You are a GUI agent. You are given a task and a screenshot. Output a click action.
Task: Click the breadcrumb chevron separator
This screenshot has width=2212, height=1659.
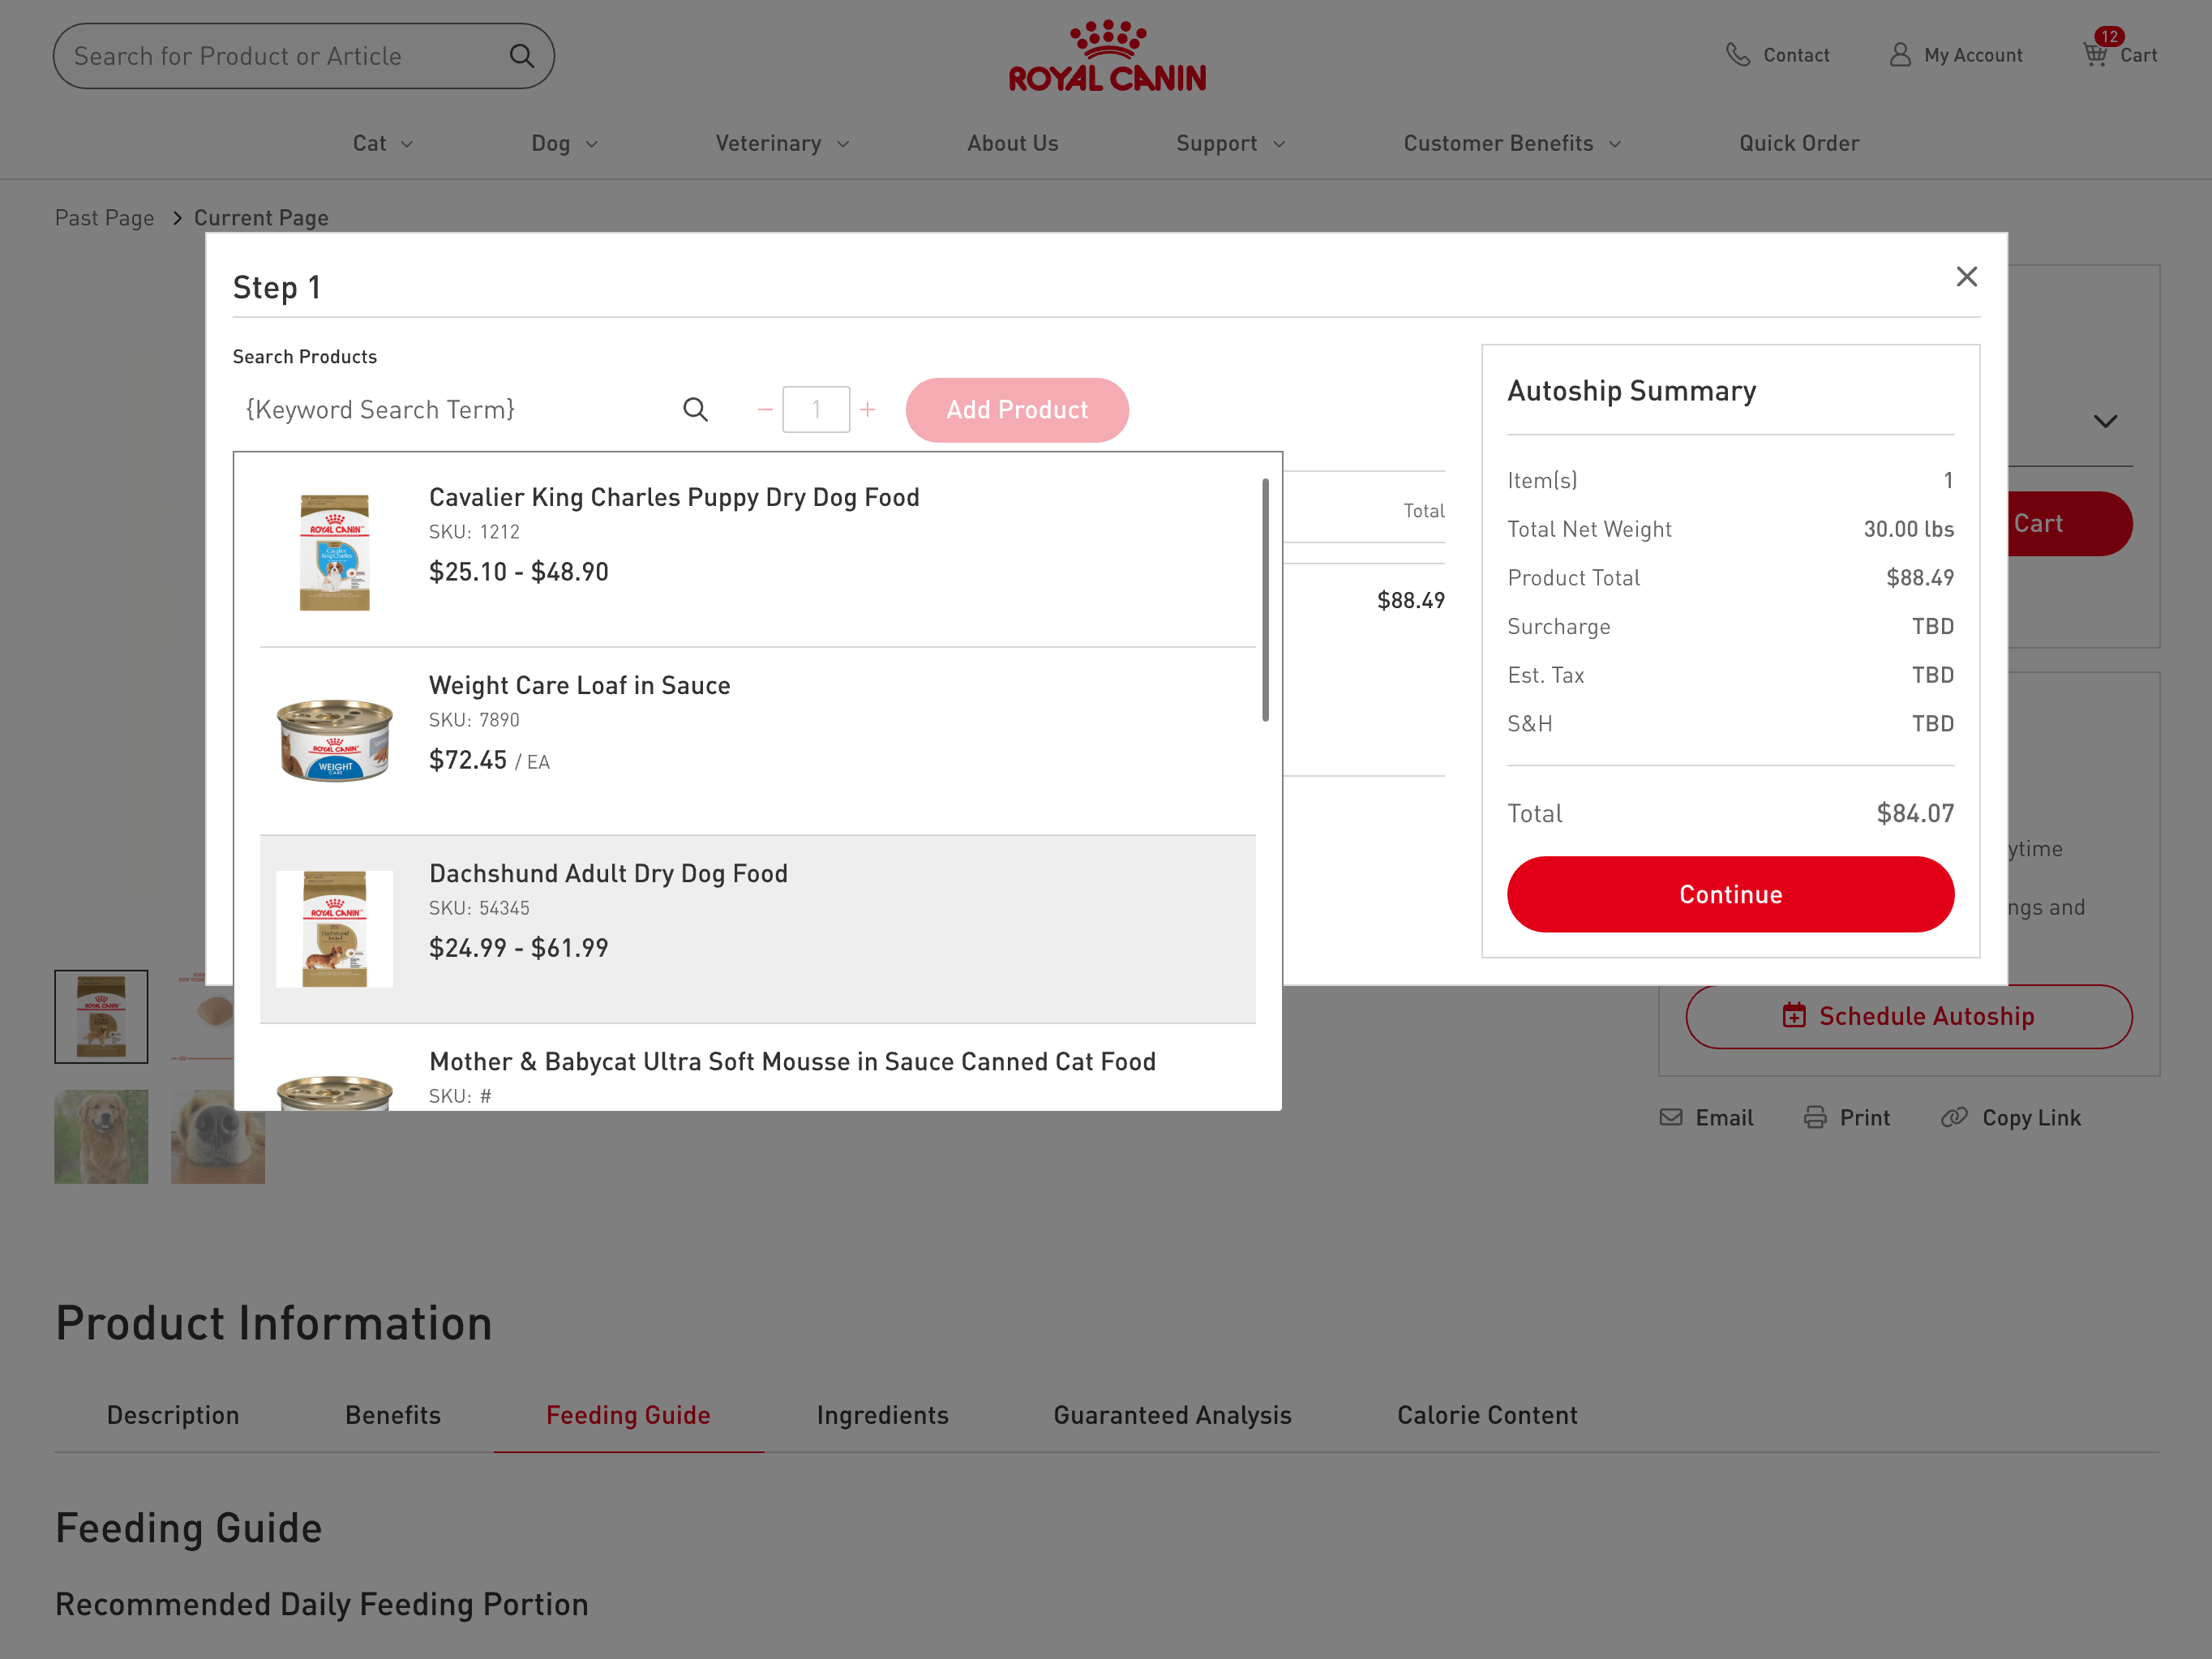177,218
